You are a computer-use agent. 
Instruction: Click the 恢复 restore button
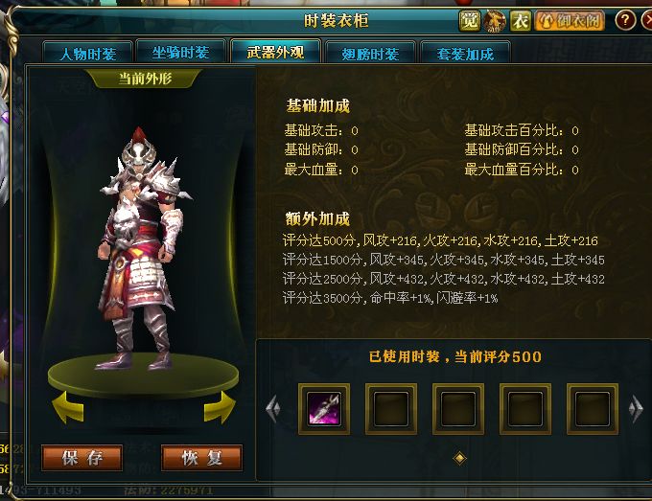201,458
